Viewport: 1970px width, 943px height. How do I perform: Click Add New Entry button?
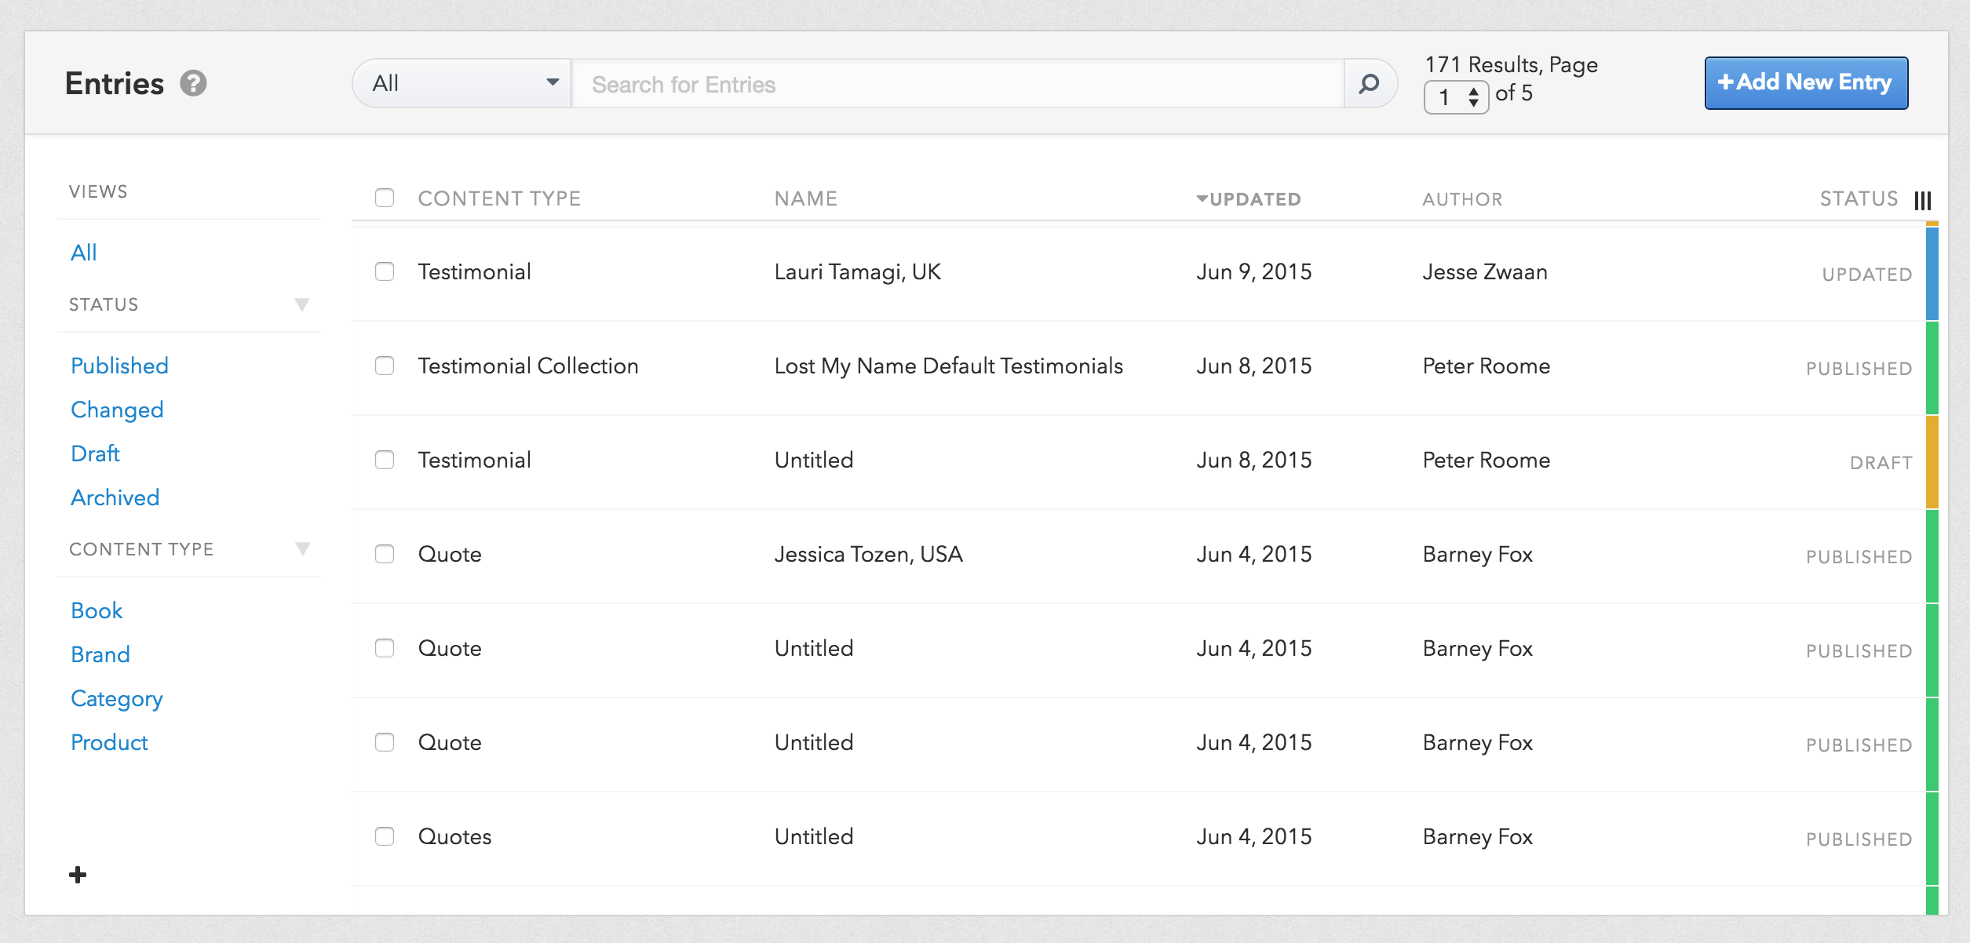coord(1805,82)
